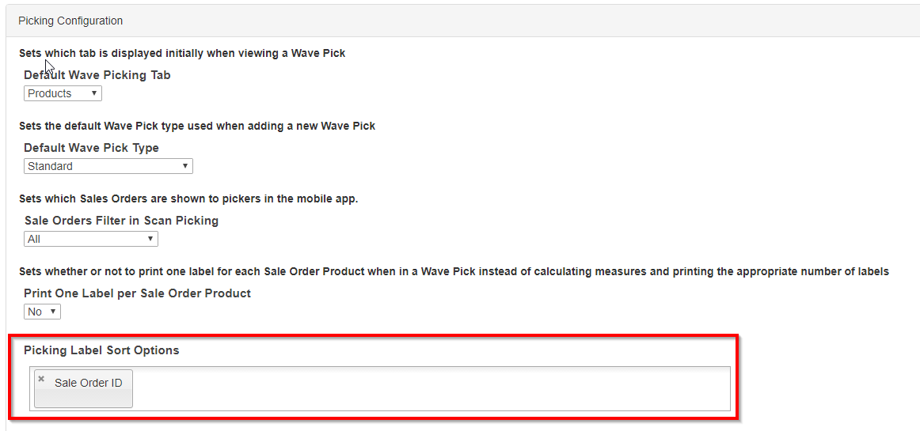
Task: Click the description about default Wave Pick type
Action: 197,126
